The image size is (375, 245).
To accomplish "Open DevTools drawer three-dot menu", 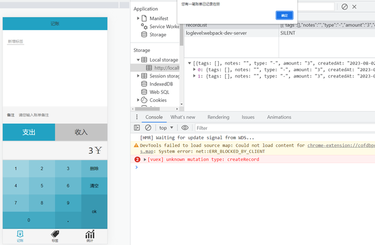I will [x=137, y=117].
